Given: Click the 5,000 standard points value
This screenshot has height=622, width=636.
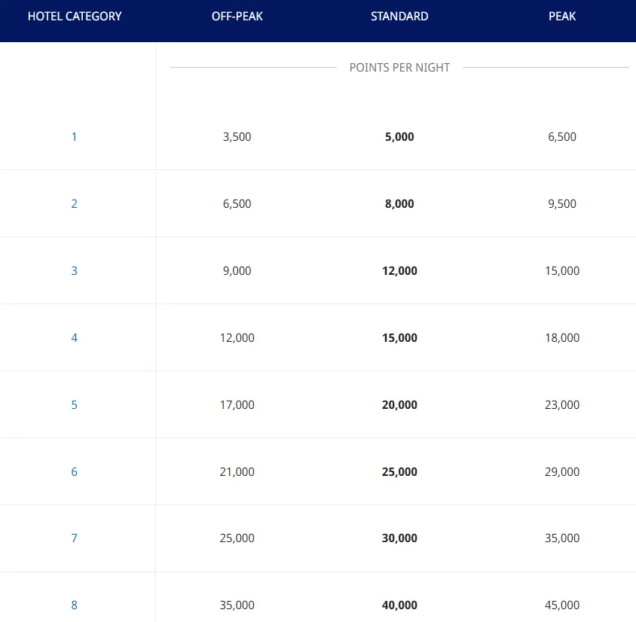Looking at the screenshot, I should (399, 136).
